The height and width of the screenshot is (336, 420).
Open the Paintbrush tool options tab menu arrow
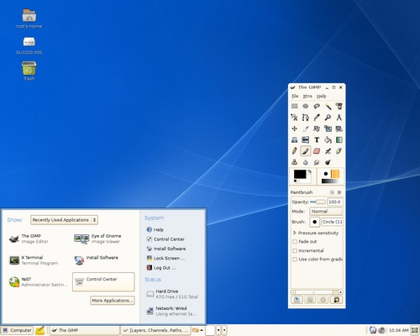click(x=332, y=192)
